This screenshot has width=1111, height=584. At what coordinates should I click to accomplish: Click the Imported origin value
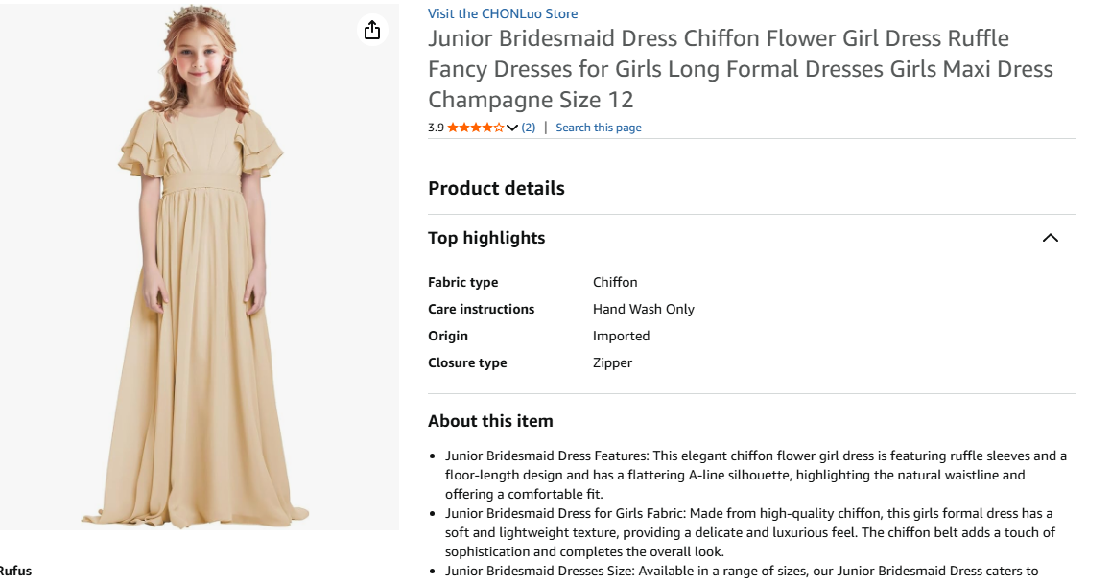coord(621,336)
